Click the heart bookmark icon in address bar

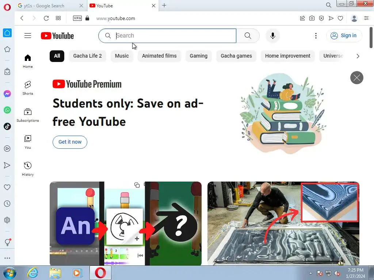340,18
